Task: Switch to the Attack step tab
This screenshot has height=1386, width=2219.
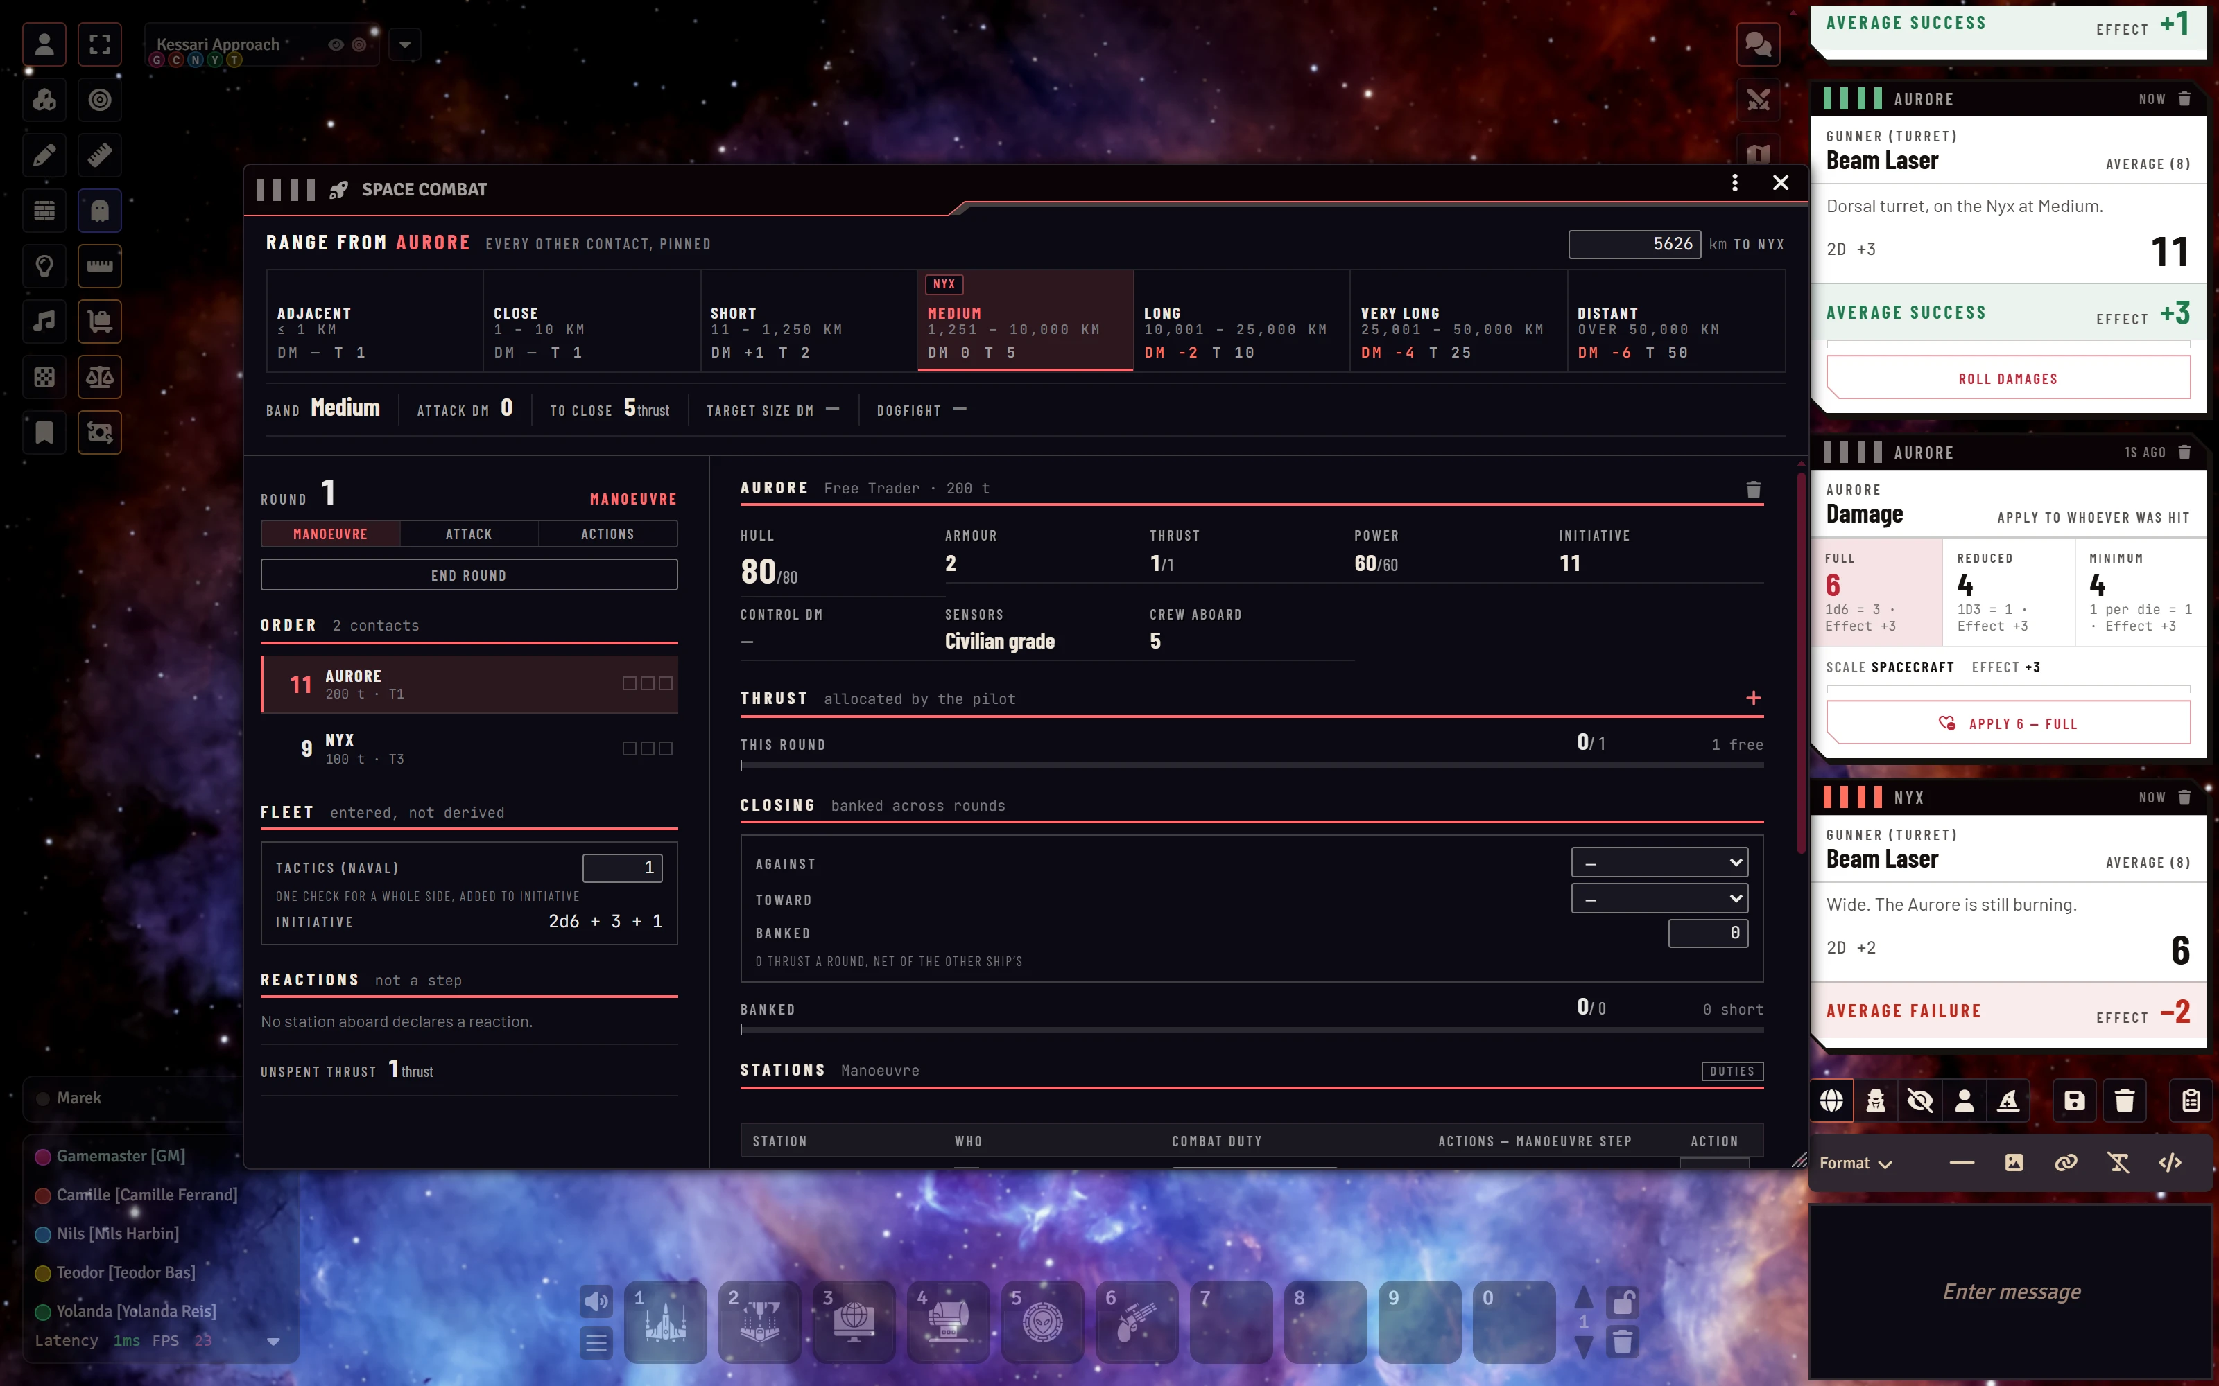Action: [469, 534]
